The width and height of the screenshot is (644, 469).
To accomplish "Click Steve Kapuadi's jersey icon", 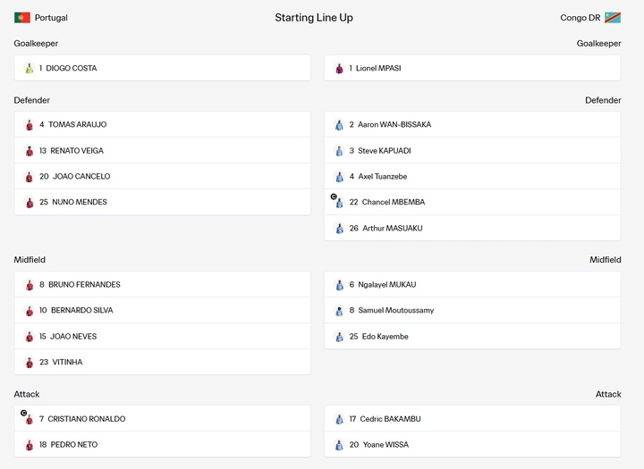I will (x=339, y=151).
